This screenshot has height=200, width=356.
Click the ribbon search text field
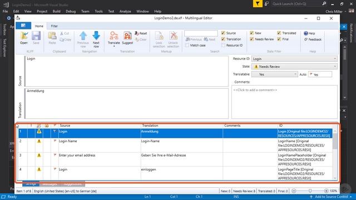click(201, 33)
